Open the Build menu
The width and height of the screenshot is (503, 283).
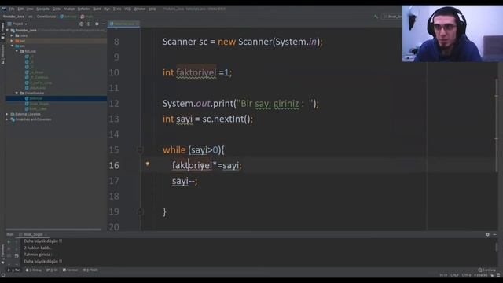[97, 9]
